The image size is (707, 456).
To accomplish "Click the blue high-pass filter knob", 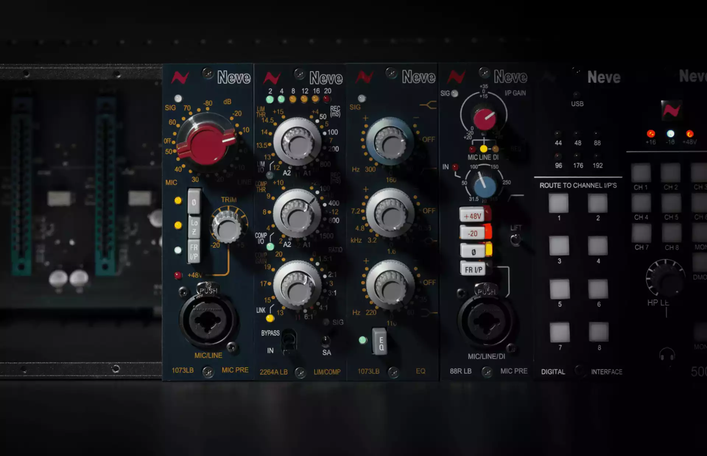I will 485,186.
